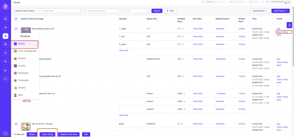Open the dashboard gauge icon in sidebar
294x137 pixels.
(x=5, y=19)
